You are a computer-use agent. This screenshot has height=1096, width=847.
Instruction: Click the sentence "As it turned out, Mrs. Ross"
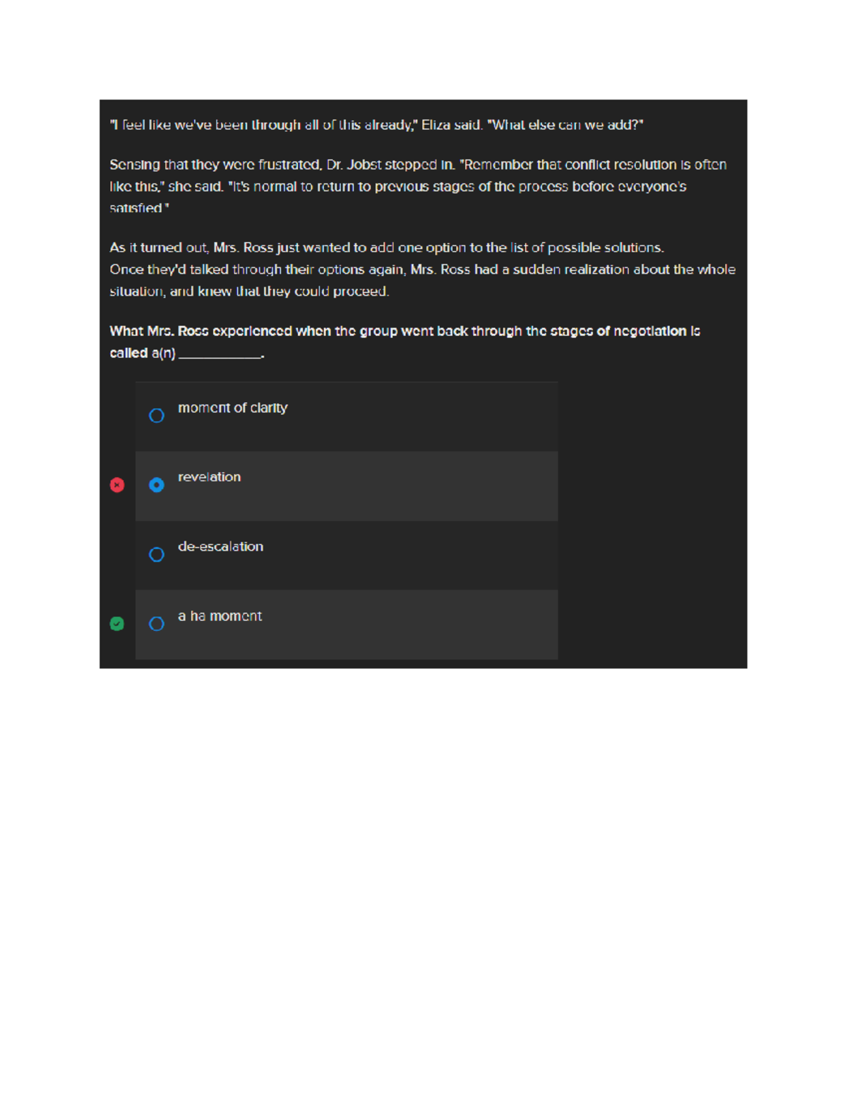pos(387,248)
